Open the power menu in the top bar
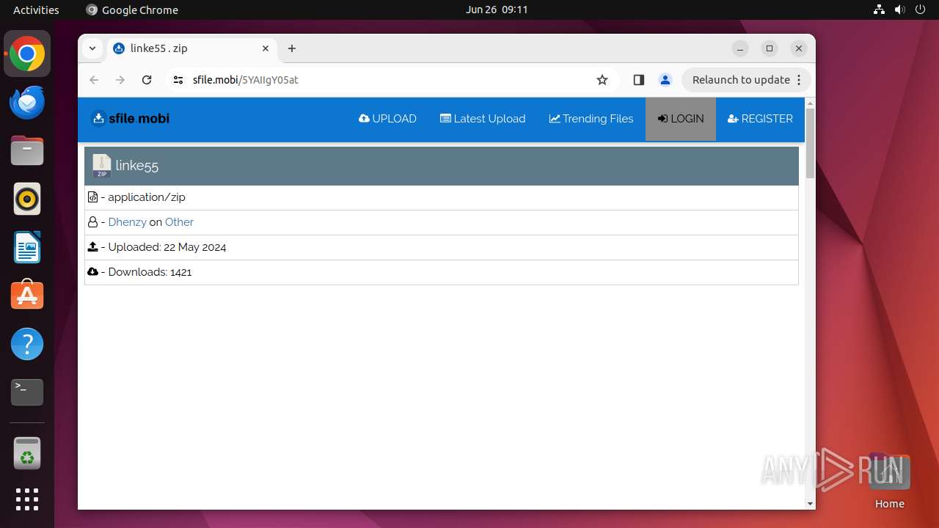Image resolution: width=939 pixels, height=528 pixels. (920, 10)
